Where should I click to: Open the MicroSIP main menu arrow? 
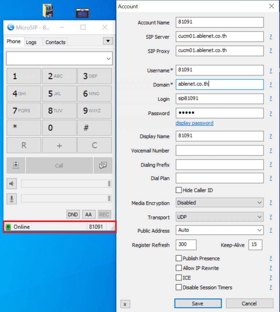[108, 41]
